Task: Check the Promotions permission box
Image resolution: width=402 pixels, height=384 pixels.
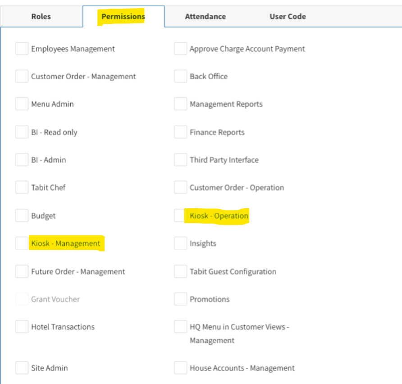Action: 181,299
